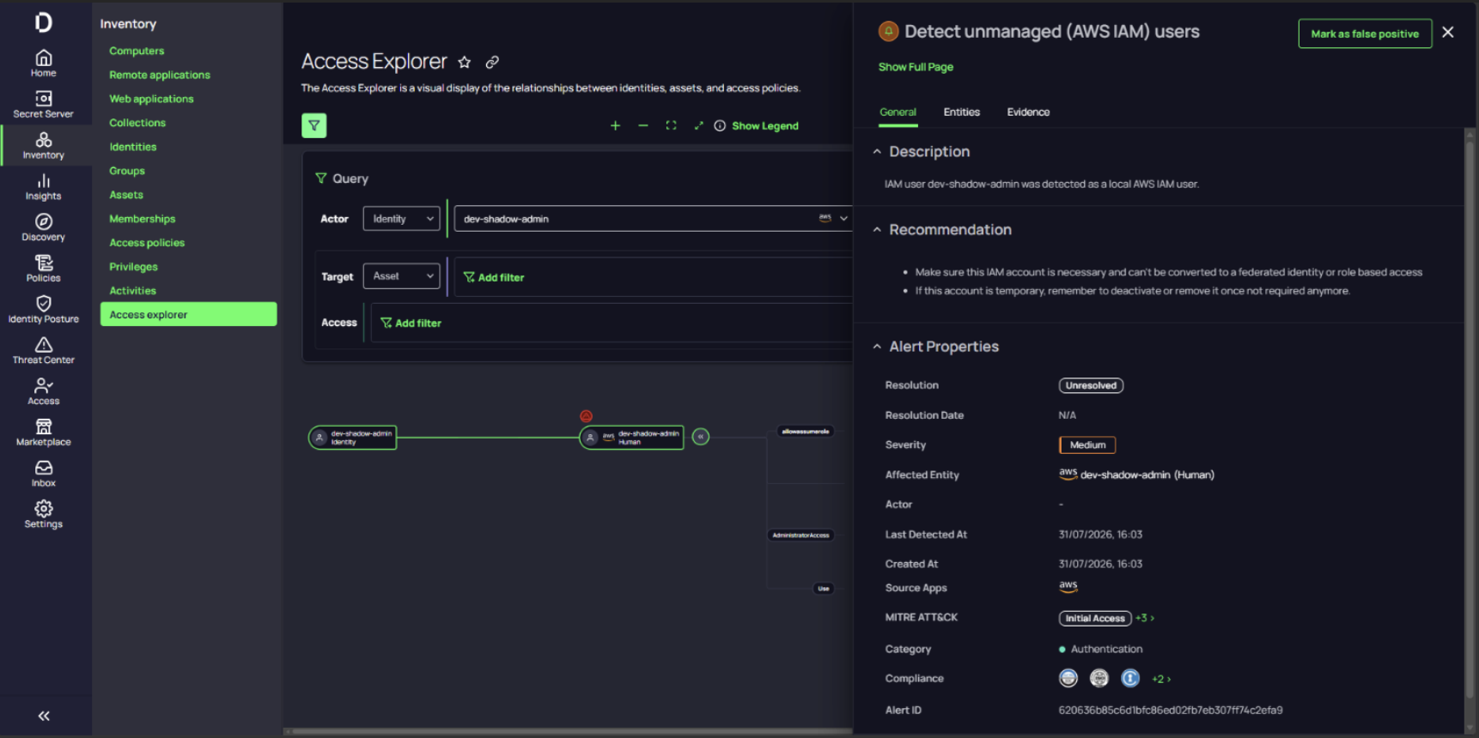Switch to the Entities tab

[962, 112]
